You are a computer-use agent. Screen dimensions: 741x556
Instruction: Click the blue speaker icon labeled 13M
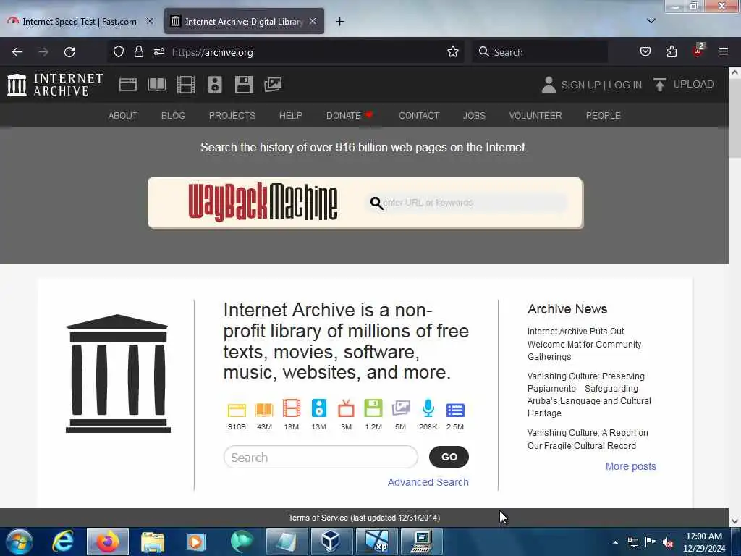[x=319, y=408]
